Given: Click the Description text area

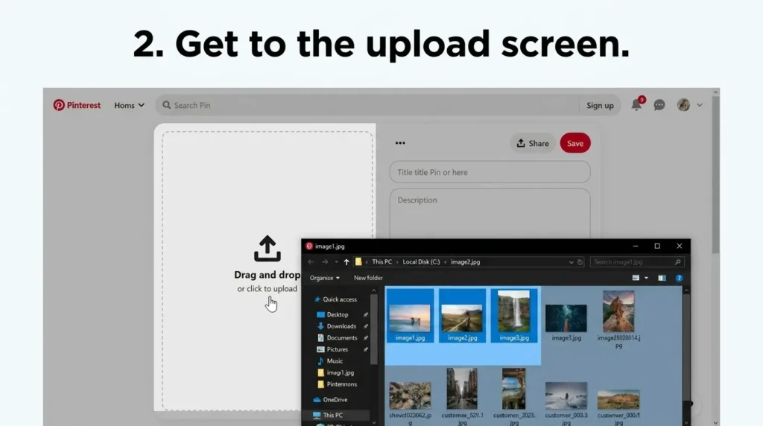Looking at the screenshot, I should 490,214.
